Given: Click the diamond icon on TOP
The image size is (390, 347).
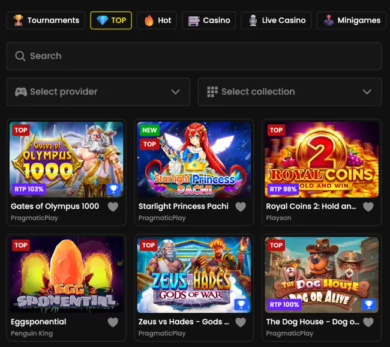Looking at the screenshot, I should pyautogui.click(x=102, y=20).
